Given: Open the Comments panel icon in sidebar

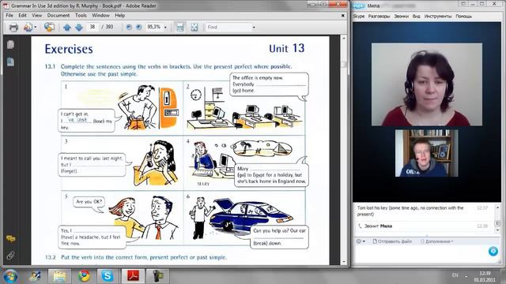Looking at the screenshot, I should 10,239.
